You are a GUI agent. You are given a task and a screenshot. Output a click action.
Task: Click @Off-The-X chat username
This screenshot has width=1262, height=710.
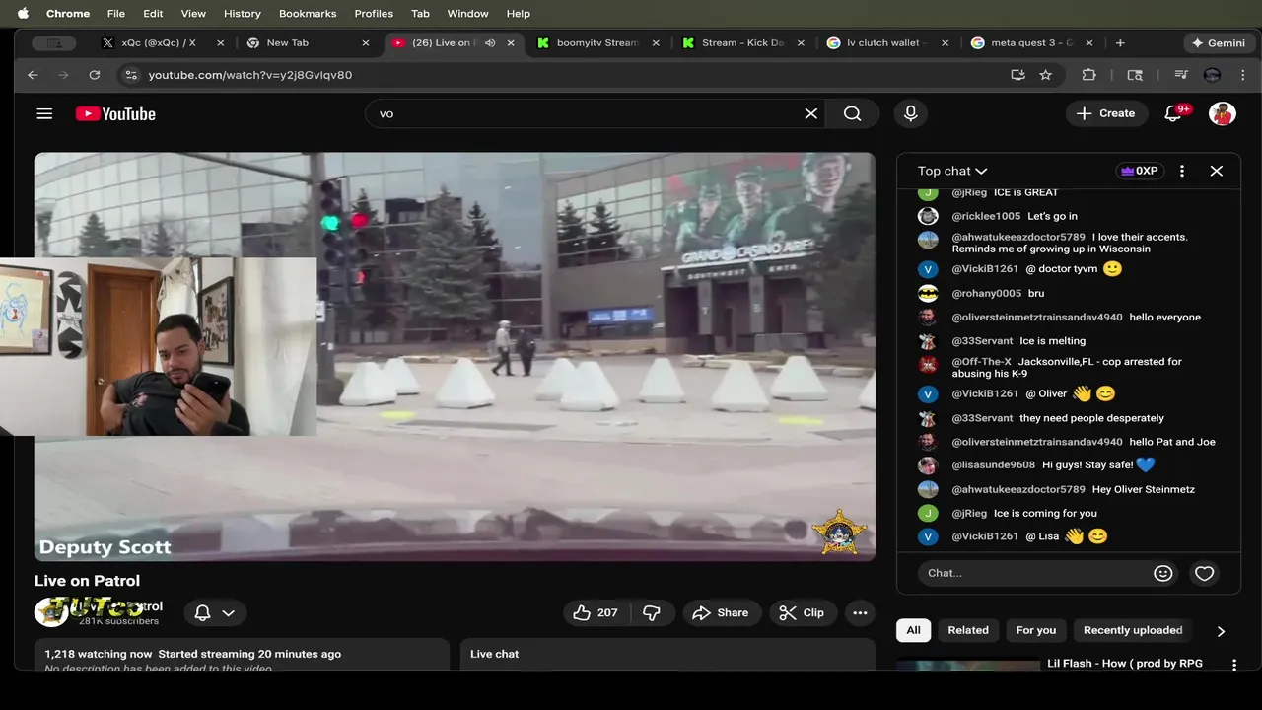(x=981, y=362)
